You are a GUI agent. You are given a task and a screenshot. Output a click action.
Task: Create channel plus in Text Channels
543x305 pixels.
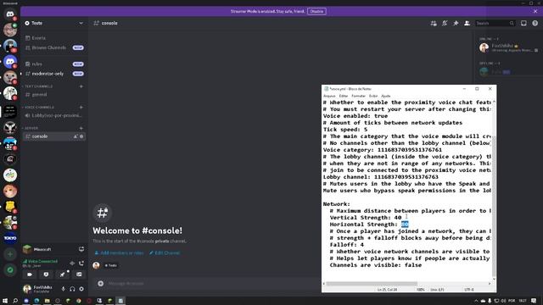pyautogui.click(x=81, y=86)
